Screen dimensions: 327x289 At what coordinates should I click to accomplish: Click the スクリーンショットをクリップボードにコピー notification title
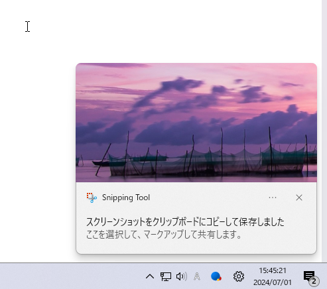tap(185, 222)
